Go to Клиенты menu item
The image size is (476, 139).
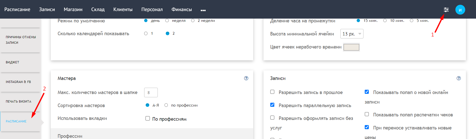point(123,9)
